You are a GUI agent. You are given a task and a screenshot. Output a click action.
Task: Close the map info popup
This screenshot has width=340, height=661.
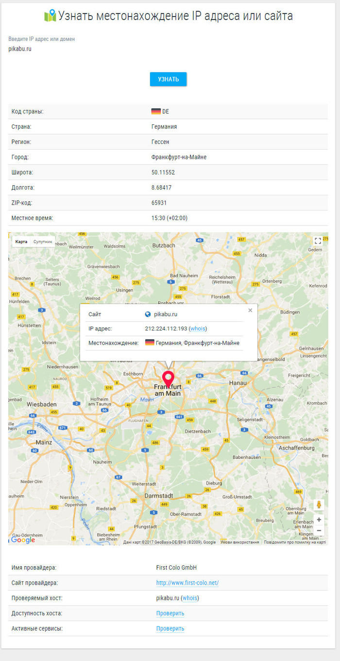[x=250, y=310]
